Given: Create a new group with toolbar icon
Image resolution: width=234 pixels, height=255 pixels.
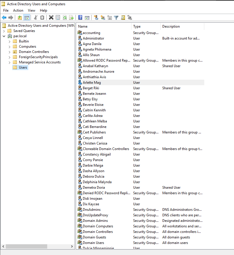Looking at the screenshot, I should (x=103, y=17).
